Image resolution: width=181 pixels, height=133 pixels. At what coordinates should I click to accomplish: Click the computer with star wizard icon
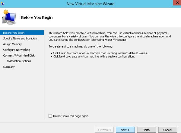10,17
